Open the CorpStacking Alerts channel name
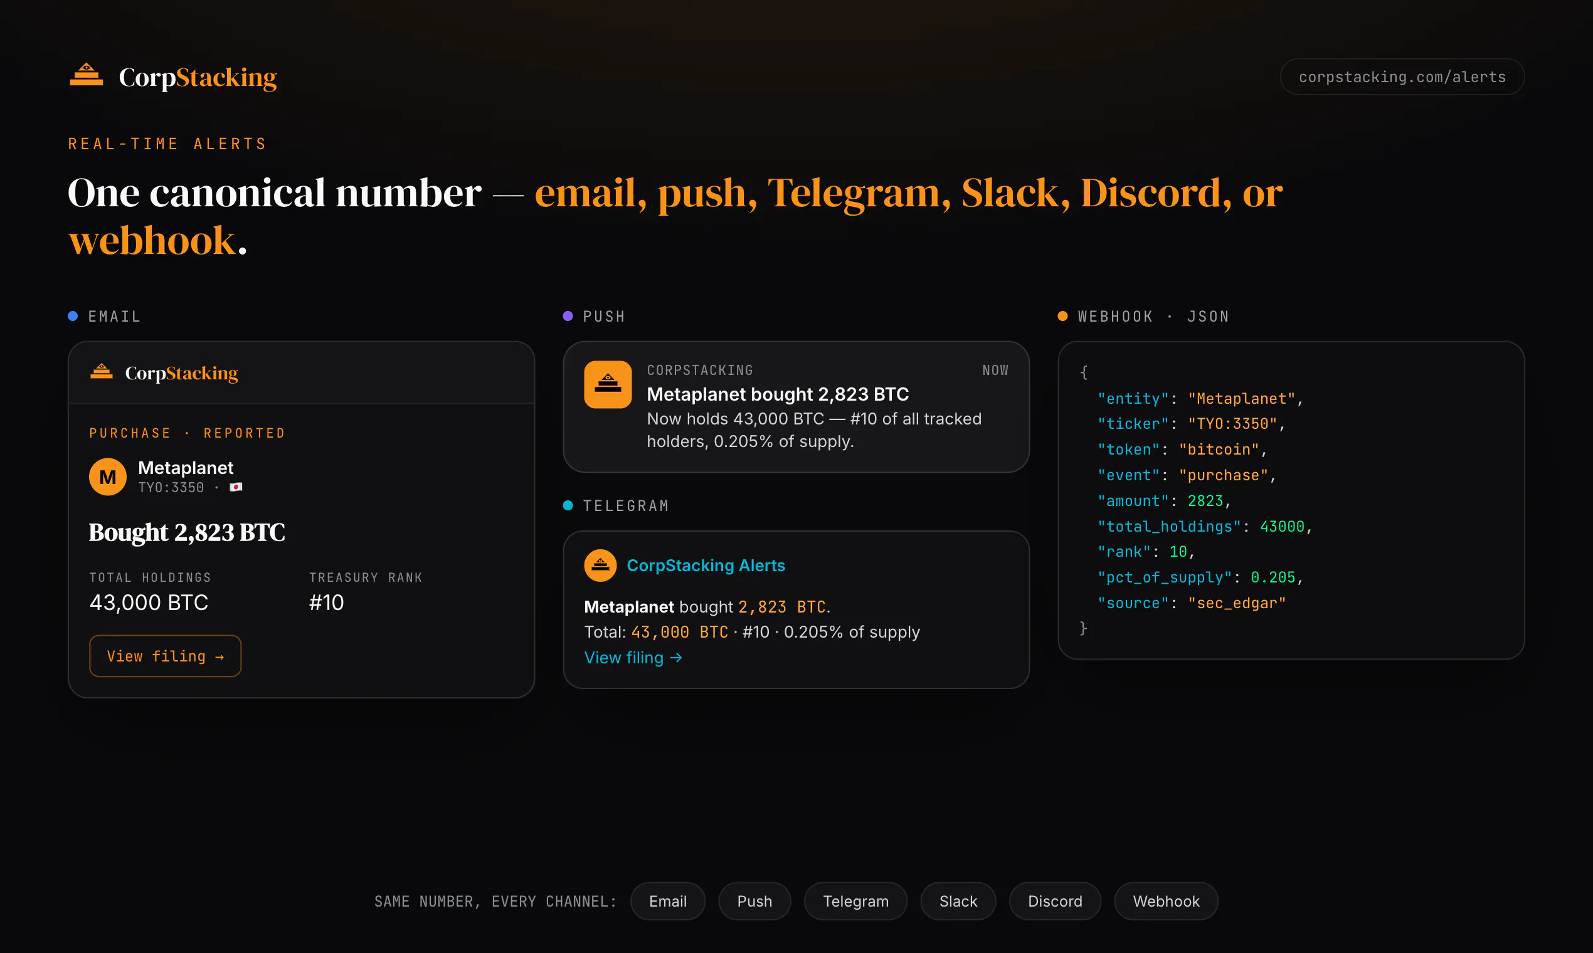The height and width of the screenshot is (953, 1593). click(706, 565)
